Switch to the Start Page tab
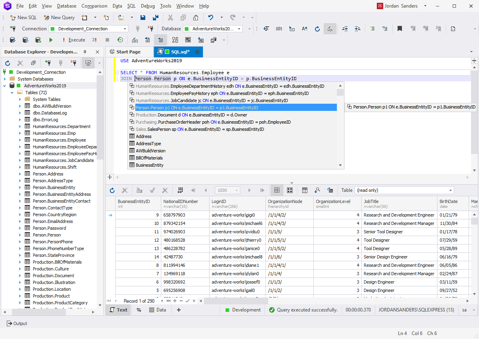Screen dimensions: 479x339 tap(129, 51)
